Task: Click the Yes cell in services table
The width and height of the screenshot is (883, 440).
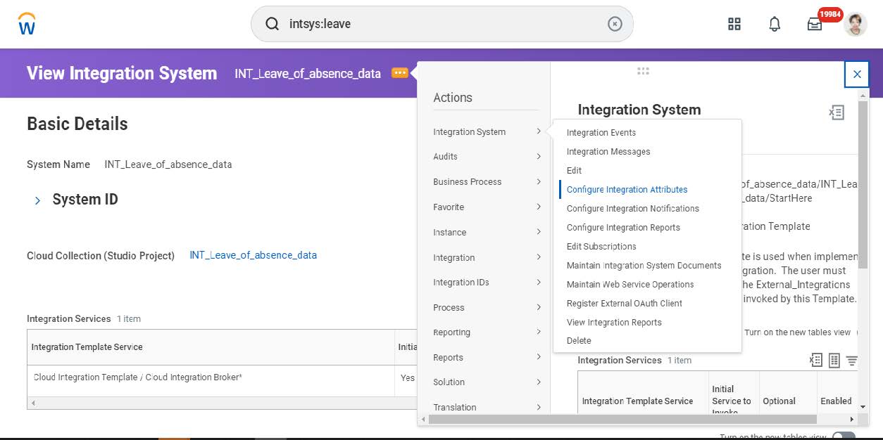Action: [408, 377]
